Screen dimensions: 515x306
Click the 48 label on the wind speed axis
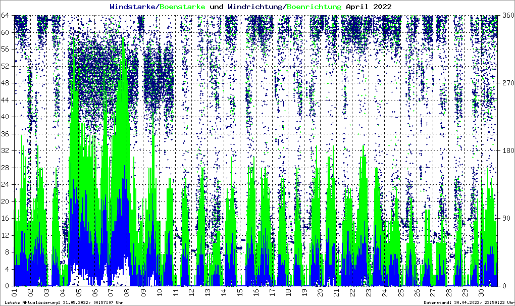[x=5, y=83]
